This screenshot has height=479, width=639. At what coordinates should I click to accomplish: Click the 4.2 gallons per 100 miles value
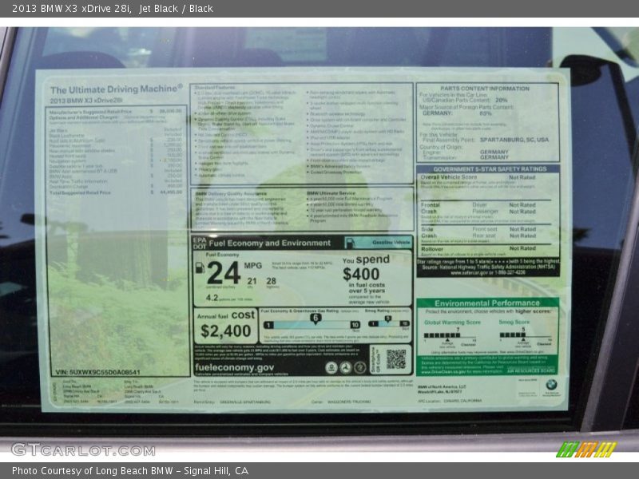(x=212, y=298)
